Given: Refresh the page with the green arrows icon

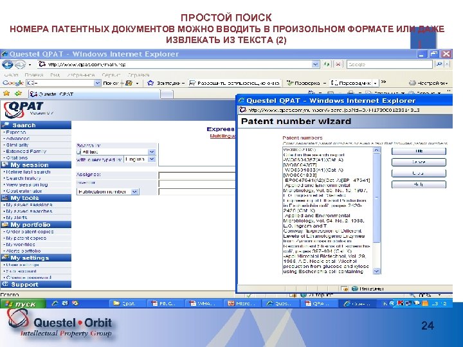Looking at the screenshot, I should [327, 64].
